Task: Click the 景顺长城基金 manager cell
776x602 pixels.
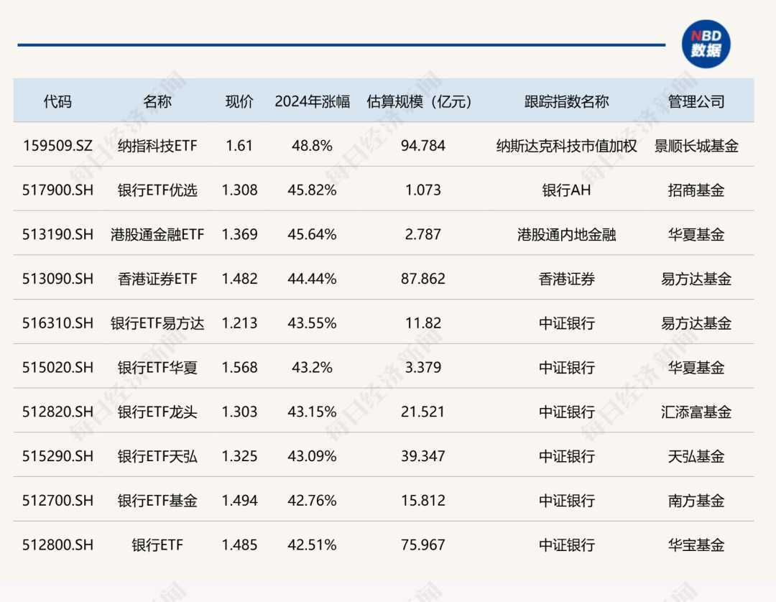Action: [696, 146]
